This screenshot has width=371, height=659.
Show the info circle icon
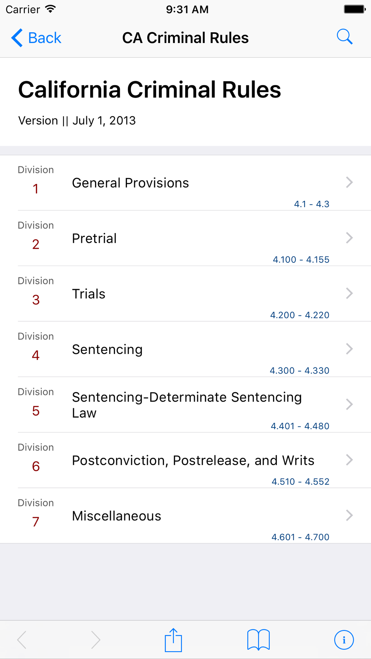click(x=344, y=640)
